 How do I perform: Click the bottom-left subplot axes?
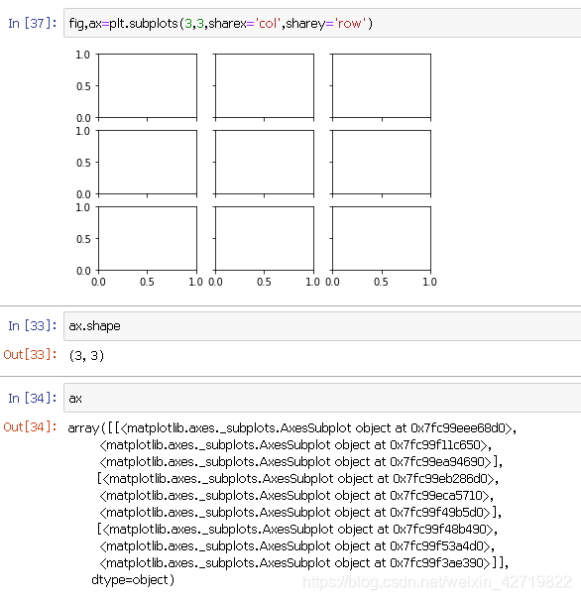[148, 238]
